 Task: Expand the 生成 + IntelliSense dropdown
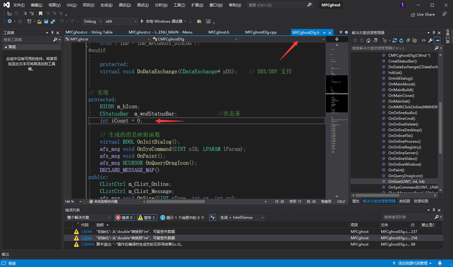coord(242,218)
